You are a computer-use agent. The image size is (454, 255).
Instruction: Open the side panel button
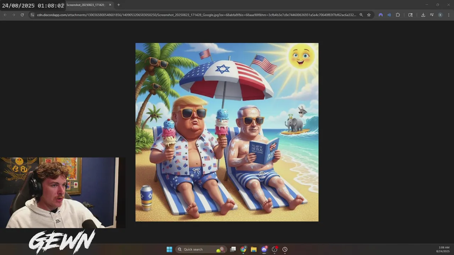(410, 15)
